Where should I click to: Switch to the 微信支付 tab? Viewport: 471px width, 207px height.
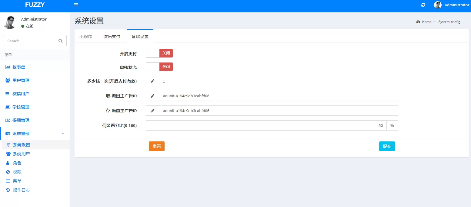[112, 37]
